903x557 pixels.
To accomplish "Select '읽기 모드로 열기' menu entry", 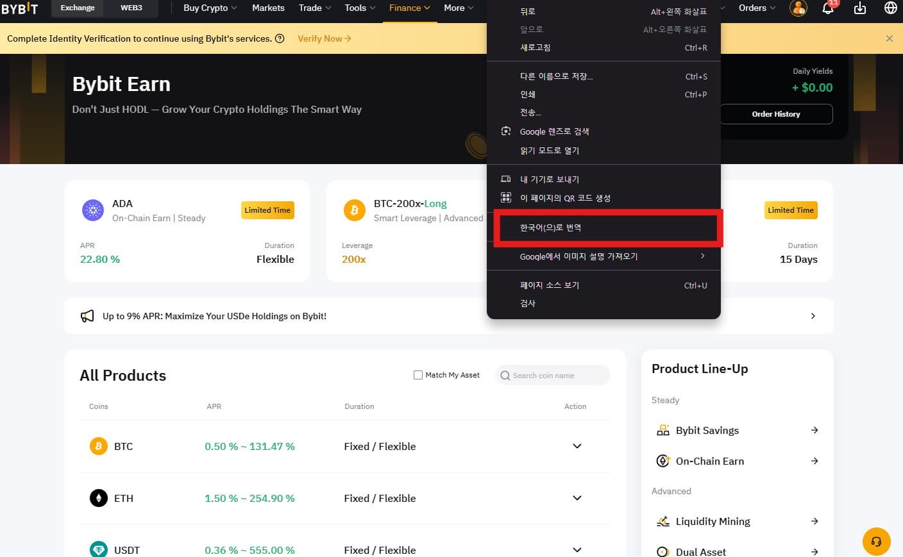I will point(604,151).
